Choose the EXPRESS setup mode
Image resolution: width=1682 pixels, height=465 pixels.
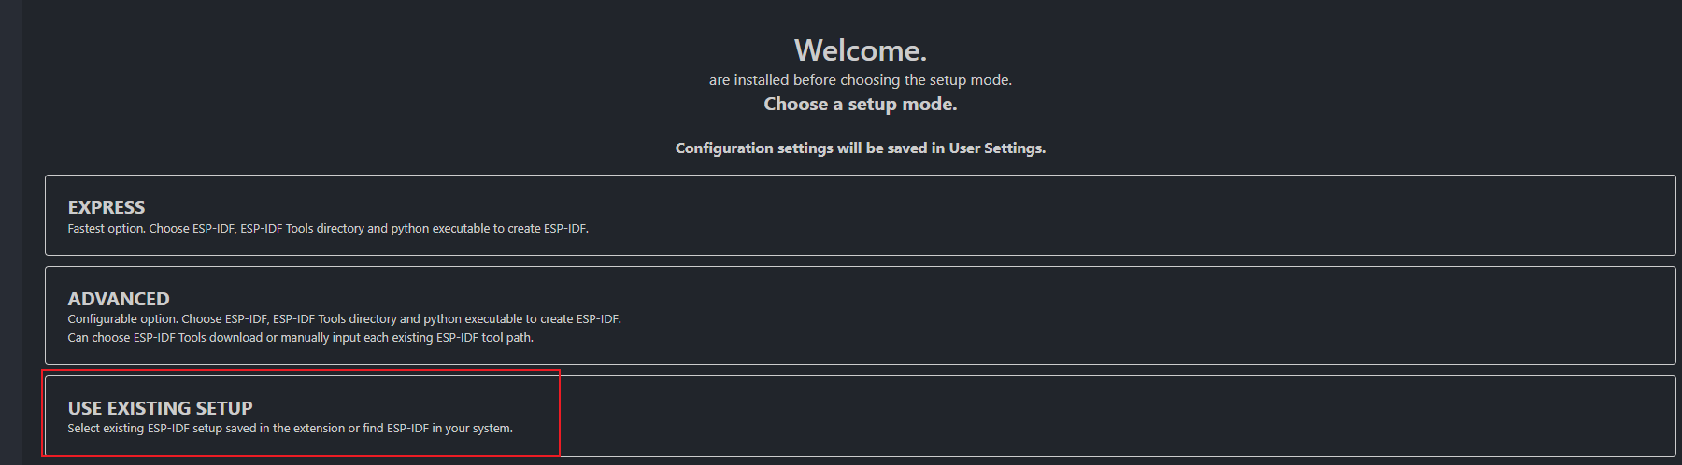(x=860, y=215)
